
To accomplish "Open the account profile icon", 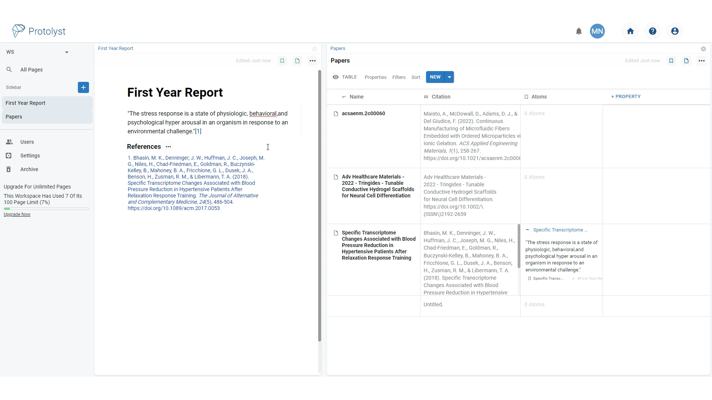I will click(x=675, y=31).
